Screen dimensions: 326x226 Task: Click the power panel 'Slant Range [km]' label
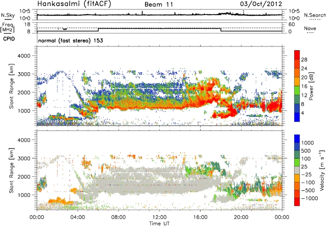[x=11, y=86]
